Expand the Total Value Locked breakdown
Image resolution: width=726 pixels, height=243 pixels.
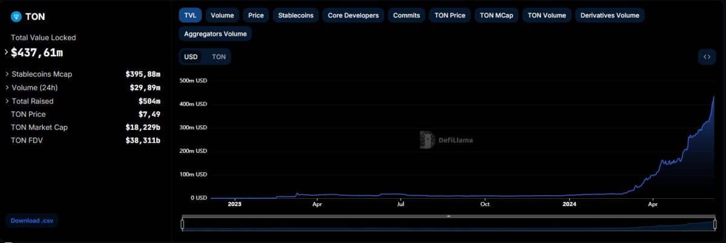pos(6,52)
